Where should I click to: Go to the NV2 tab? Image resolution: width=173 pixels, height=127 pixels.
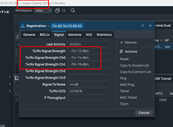89,35
